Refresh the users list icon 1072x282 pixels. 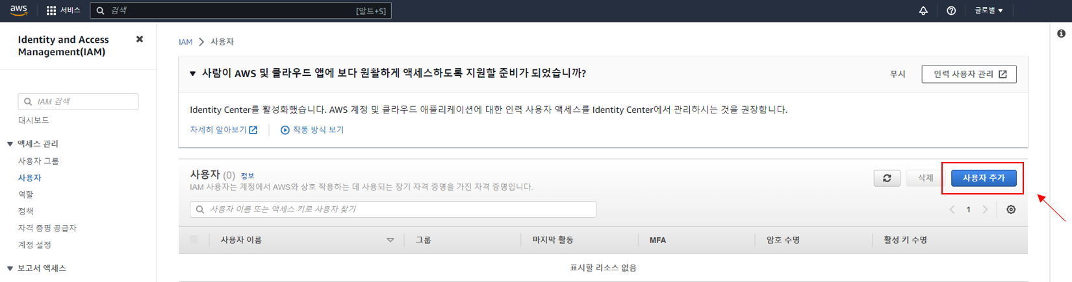[x=887, y=178]
